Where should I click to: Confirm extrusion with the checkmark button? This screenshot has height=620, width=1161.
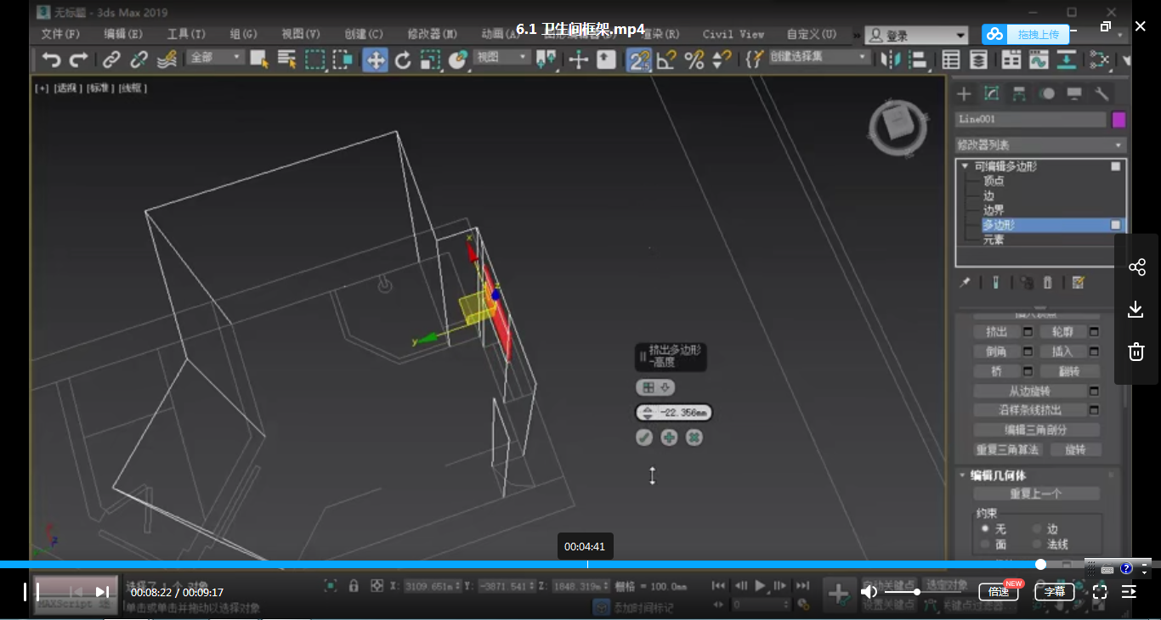[x=644, y=437]
